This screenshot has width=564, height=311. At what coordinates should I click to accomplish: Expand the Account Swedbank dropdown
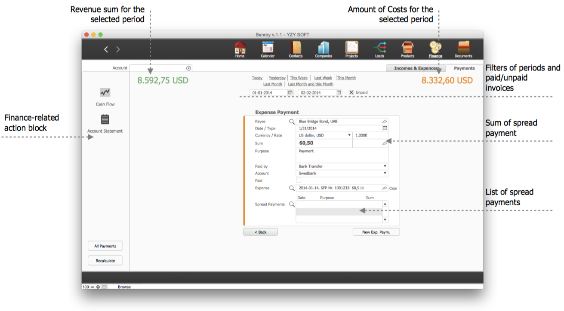coord(342,174)
